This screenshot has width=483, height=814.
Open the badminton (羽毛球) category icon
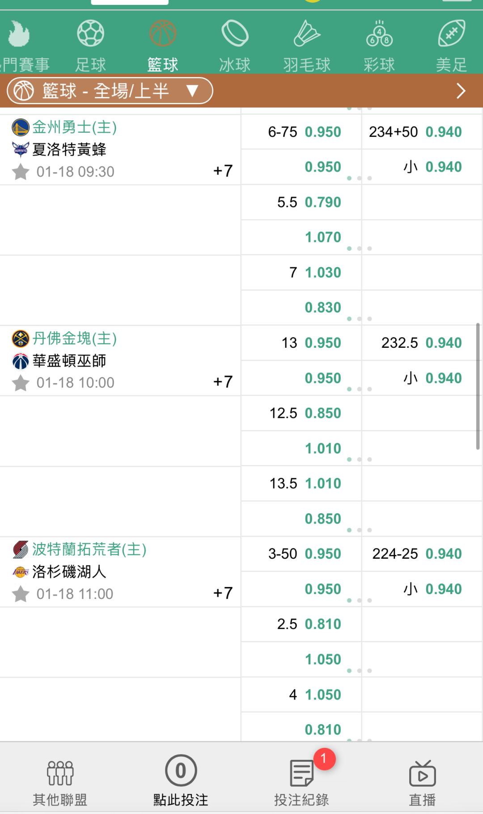(307, 34)
